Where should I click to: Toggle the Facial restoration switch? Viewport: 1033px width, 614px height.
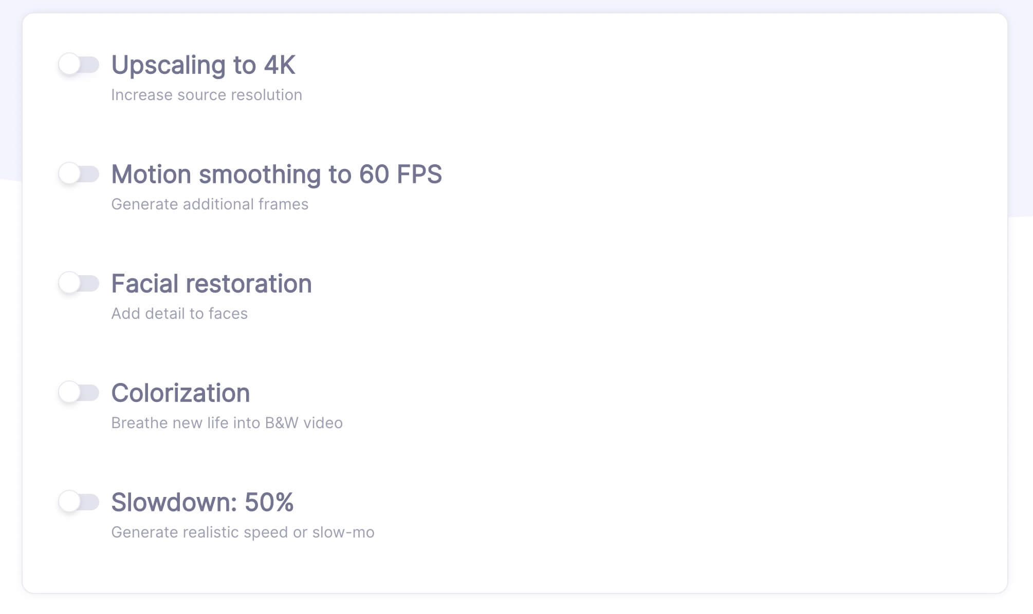coord(79,283)
